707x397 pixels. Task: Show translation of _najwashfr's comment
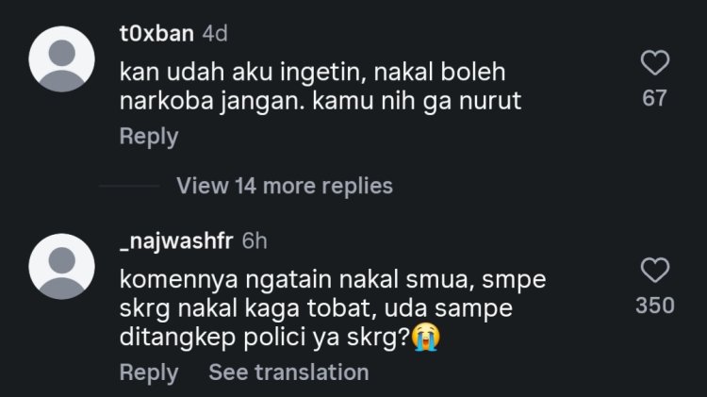(288, 372)
